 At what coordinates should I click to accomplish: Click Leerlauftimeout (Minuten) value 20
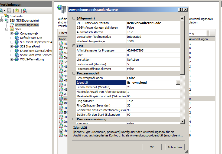click(153, 87)
